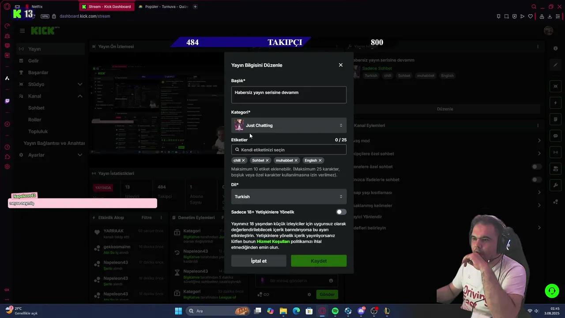Open Topluluk under Kanal
Viewport: 565px width, 318px height.
pyautogui.click(x=38, y=132)
